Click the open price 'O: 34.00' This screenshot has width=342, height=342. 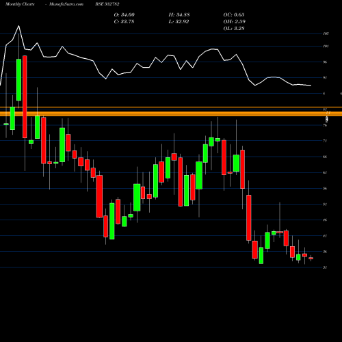pos(124,15)
